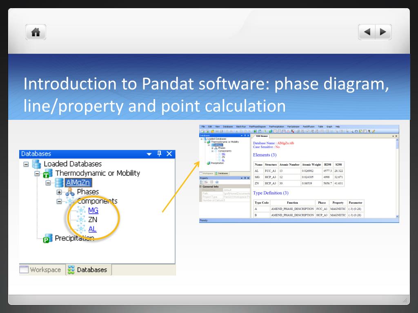Select Precipitation node in large panel

pos(74,238)
